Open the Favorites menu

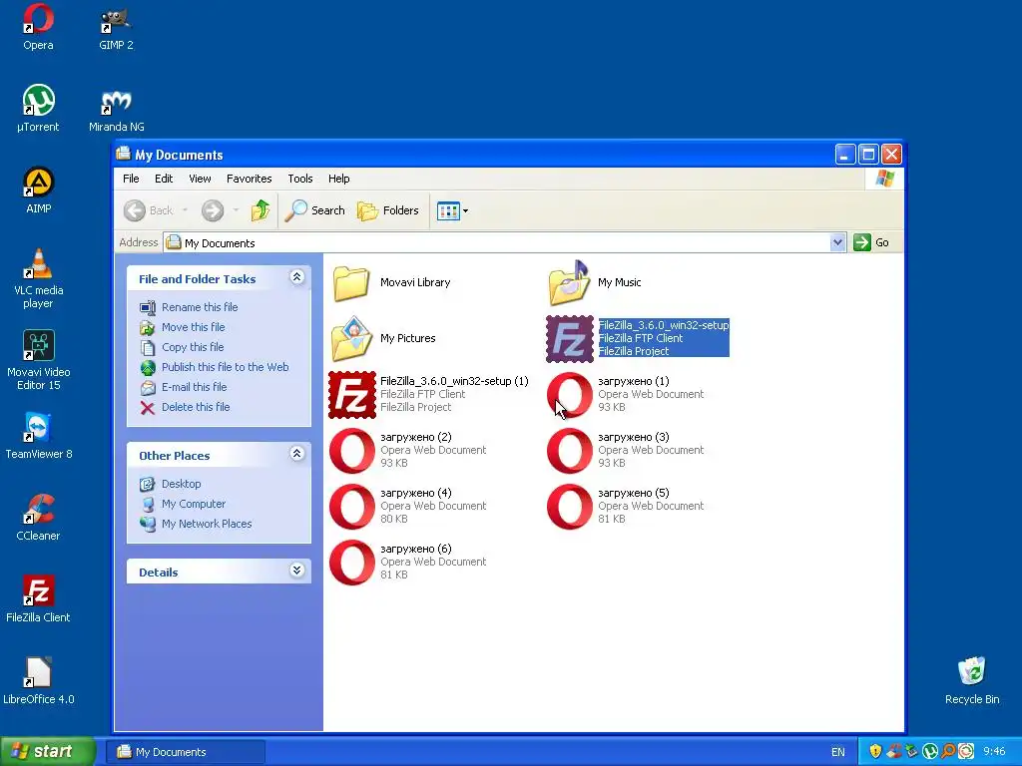click(x=249, y=179)
